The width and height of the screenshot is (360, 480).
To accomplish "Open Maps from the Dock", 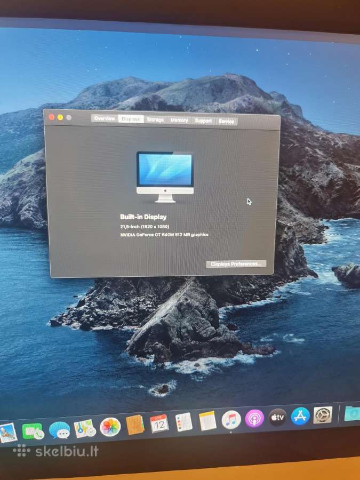I will (84, 428).
